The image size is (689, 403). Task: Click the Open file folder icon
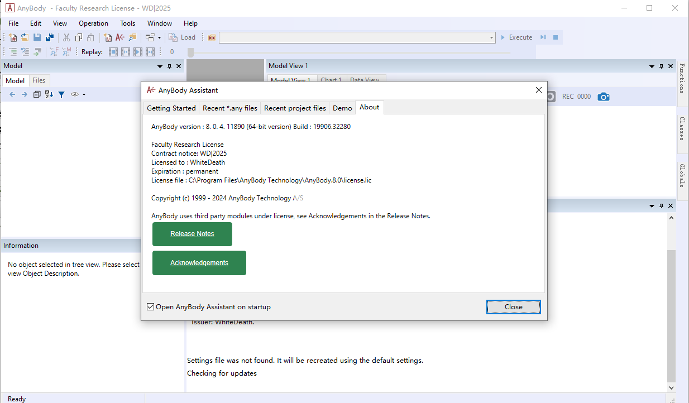[25, 37]
